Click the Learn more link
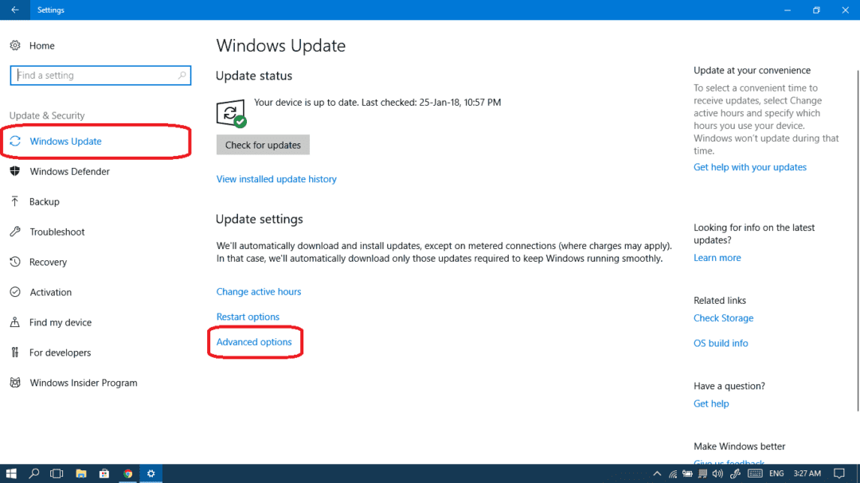Viewport: 860px width, 483px height. click(717, 258)
